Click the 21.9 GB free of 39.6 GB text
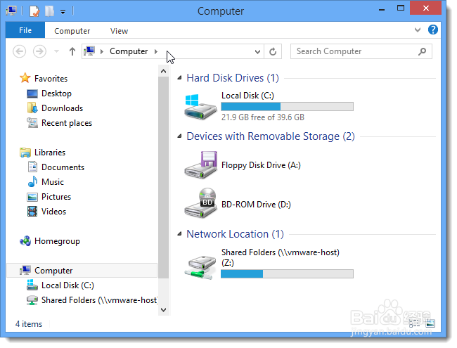The width and height of the screenshot is (457, 348). (263, 117)
